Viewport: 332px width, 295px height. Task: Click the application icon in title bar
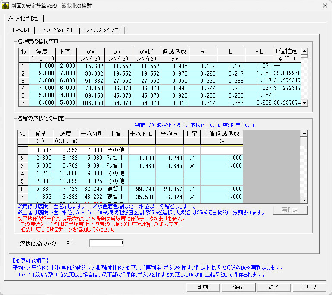[6, 6]
